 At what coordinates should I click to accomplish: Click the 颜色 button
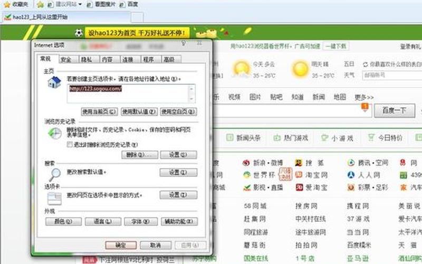pos(63,221)
